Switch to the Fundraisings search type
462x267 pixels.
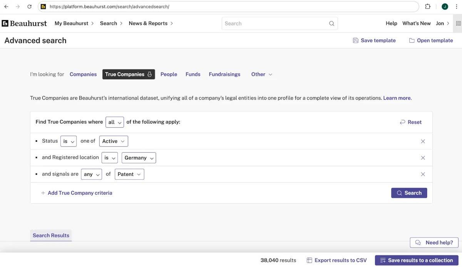[x=224, y=74]
